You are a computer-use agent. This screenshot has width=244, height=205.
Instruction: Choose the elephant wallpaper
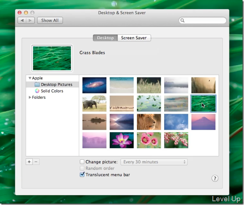click(94, 104)
